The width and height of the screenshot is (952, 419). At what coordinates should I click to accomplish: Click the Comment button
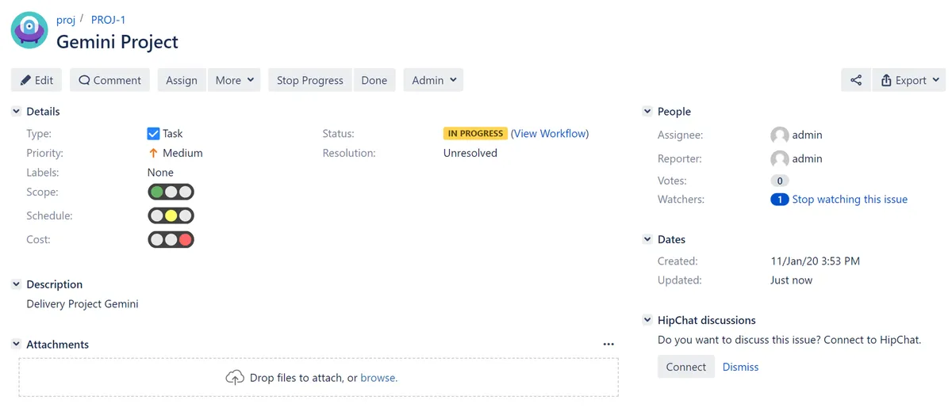pyautogui.click(x=110, y=80)
